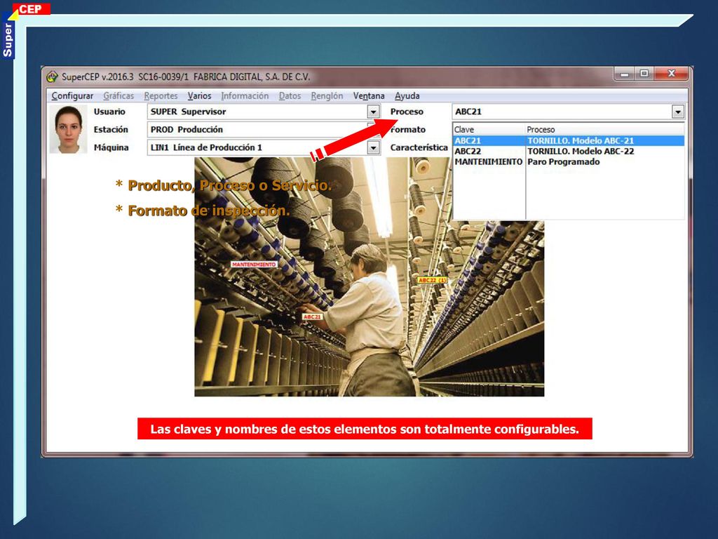Select the ABC22 row in process list
The image size is (718, 539).
point(569,152)
